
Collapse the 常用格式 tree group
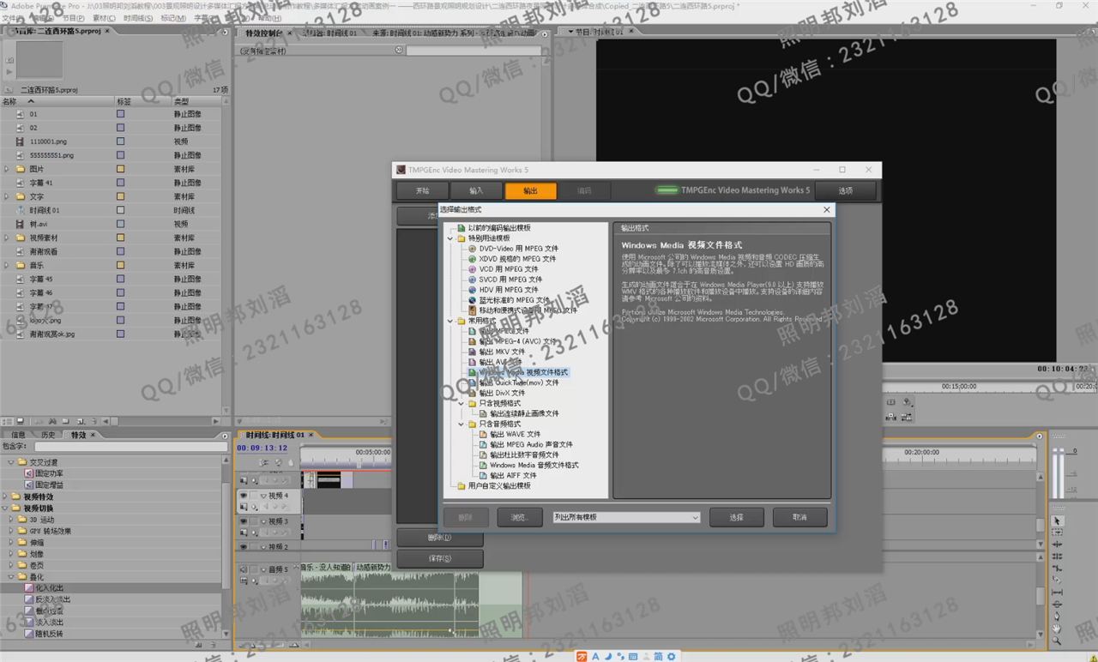click(x=450, y=321)
